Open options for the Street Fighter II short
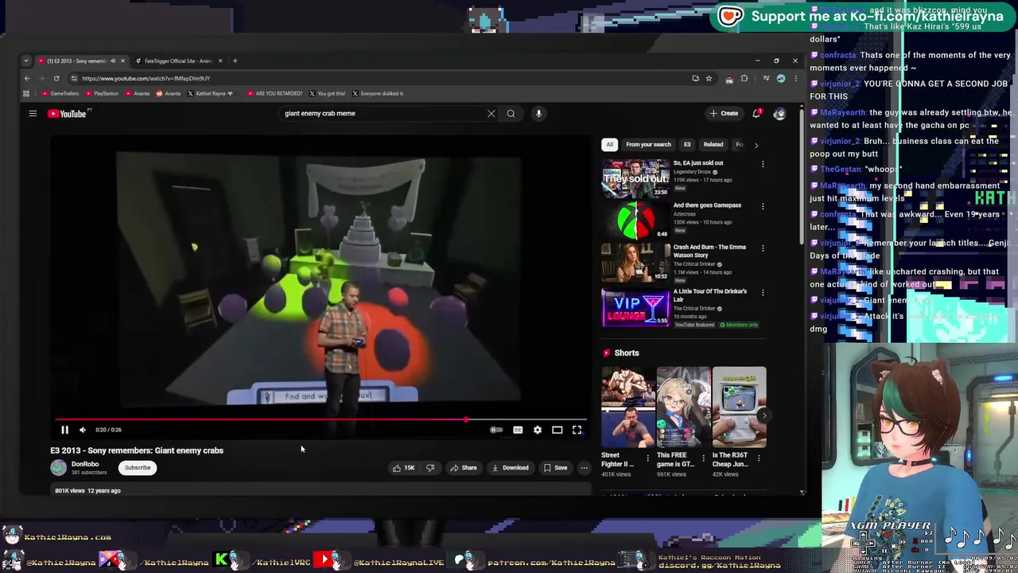The height and width of the screenshot is (573, 1018). [x=647, y=458]
